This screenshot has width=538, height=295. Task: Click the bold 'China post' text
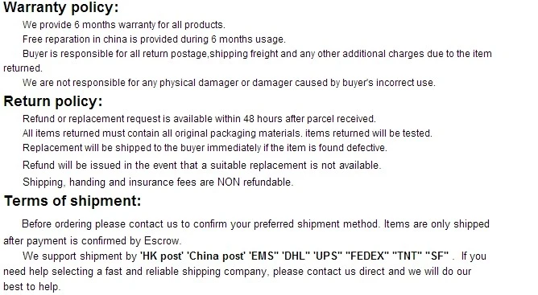[216, 256]
